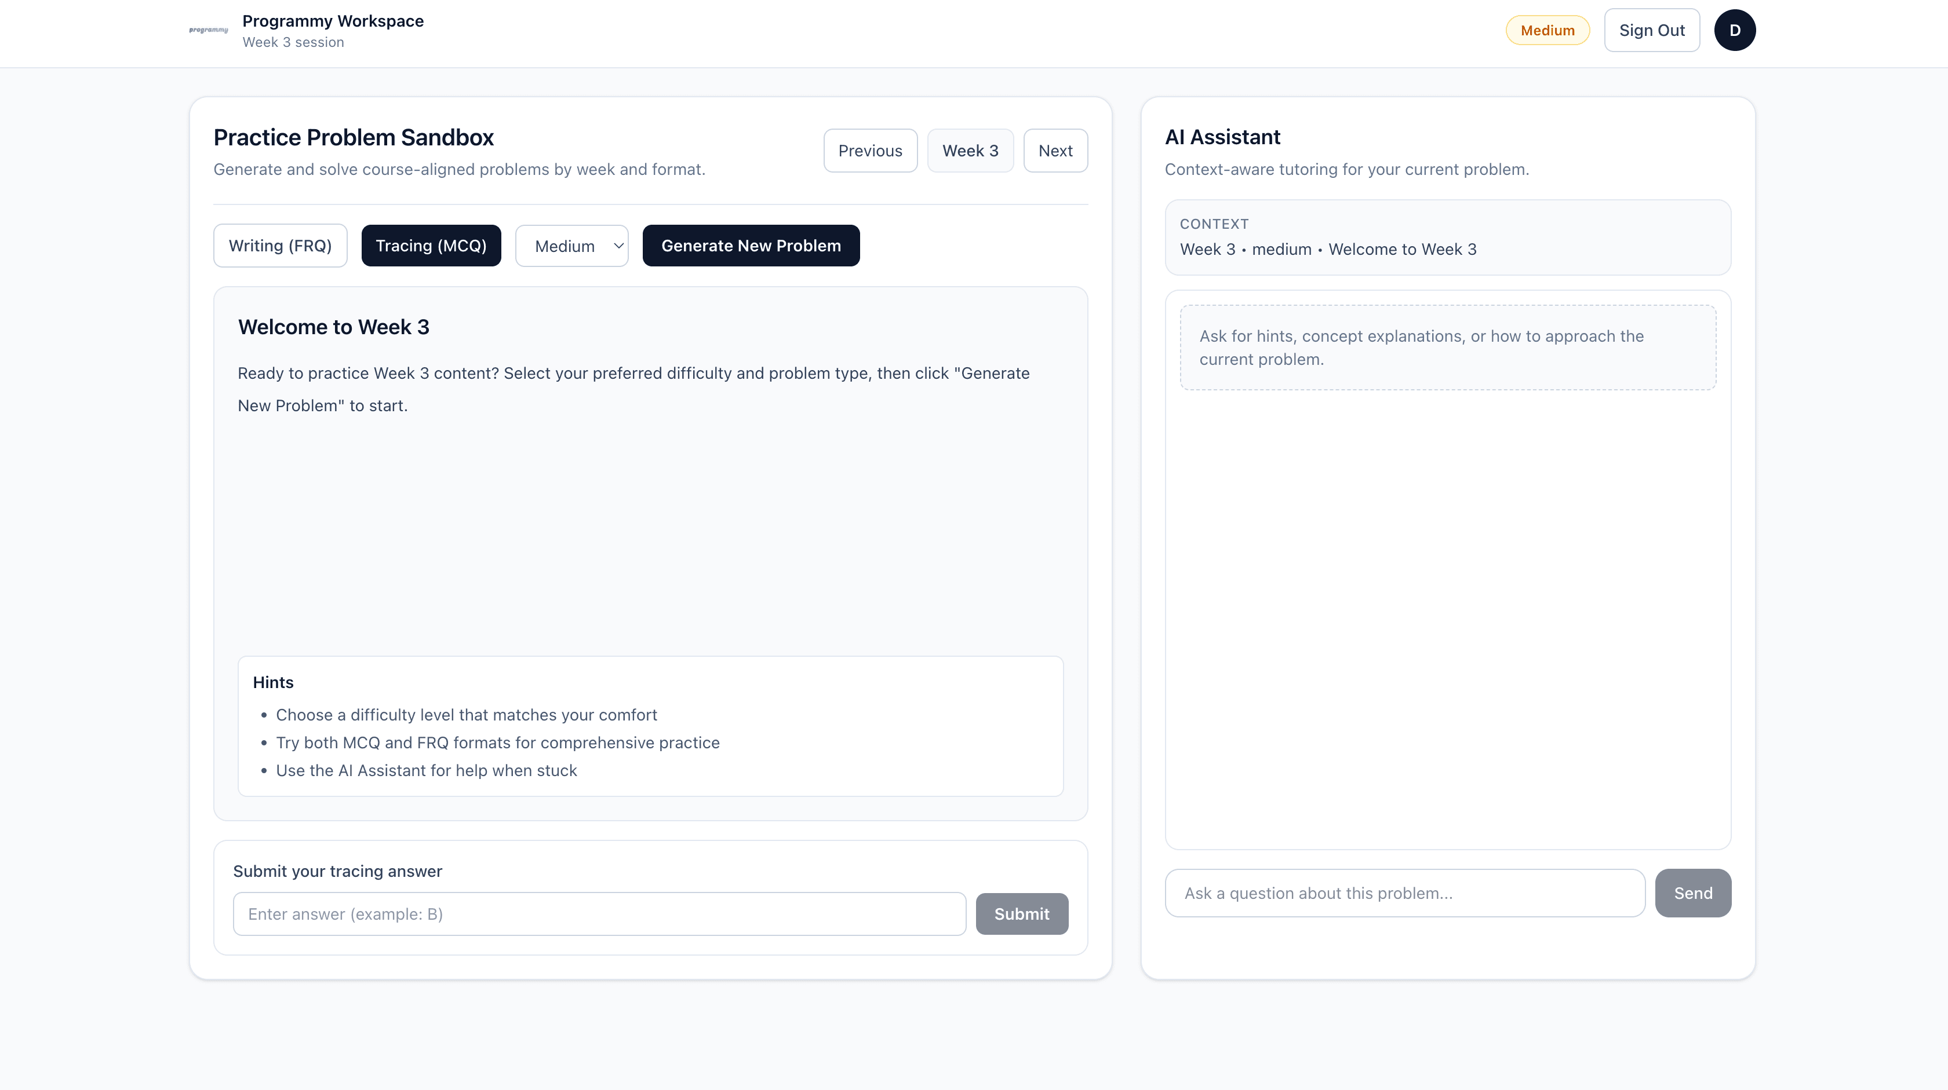This screenshot has width=1948, height=1090.
Task: Send the question to AI Assistant
Action: pyautogui.click(x=1692, y=893)
